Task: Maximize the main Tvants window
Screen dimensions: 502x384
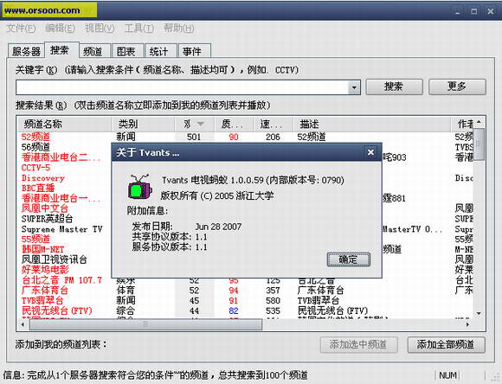Action: [474, 11]
